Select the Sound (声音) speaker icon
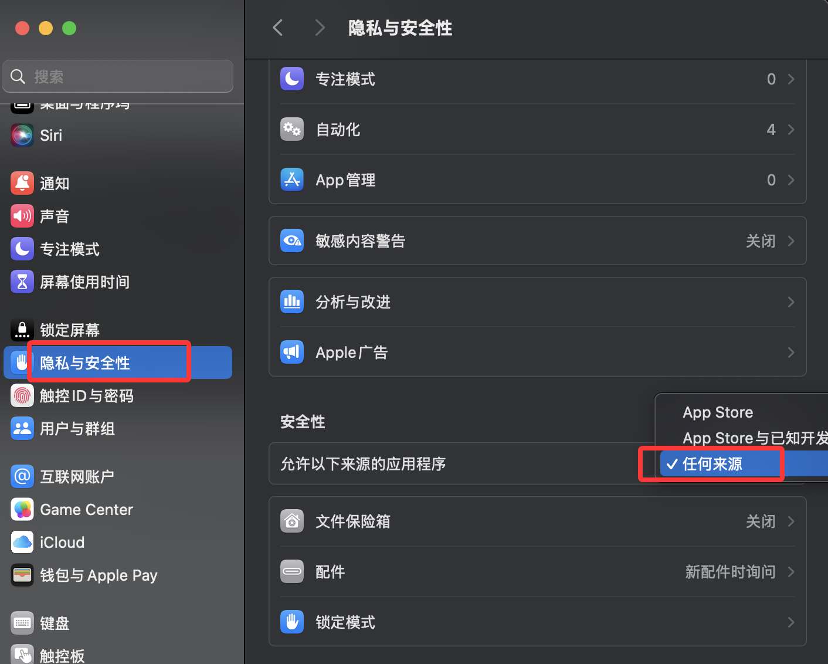This screenshot has width=828, height=664. [22, 216]
